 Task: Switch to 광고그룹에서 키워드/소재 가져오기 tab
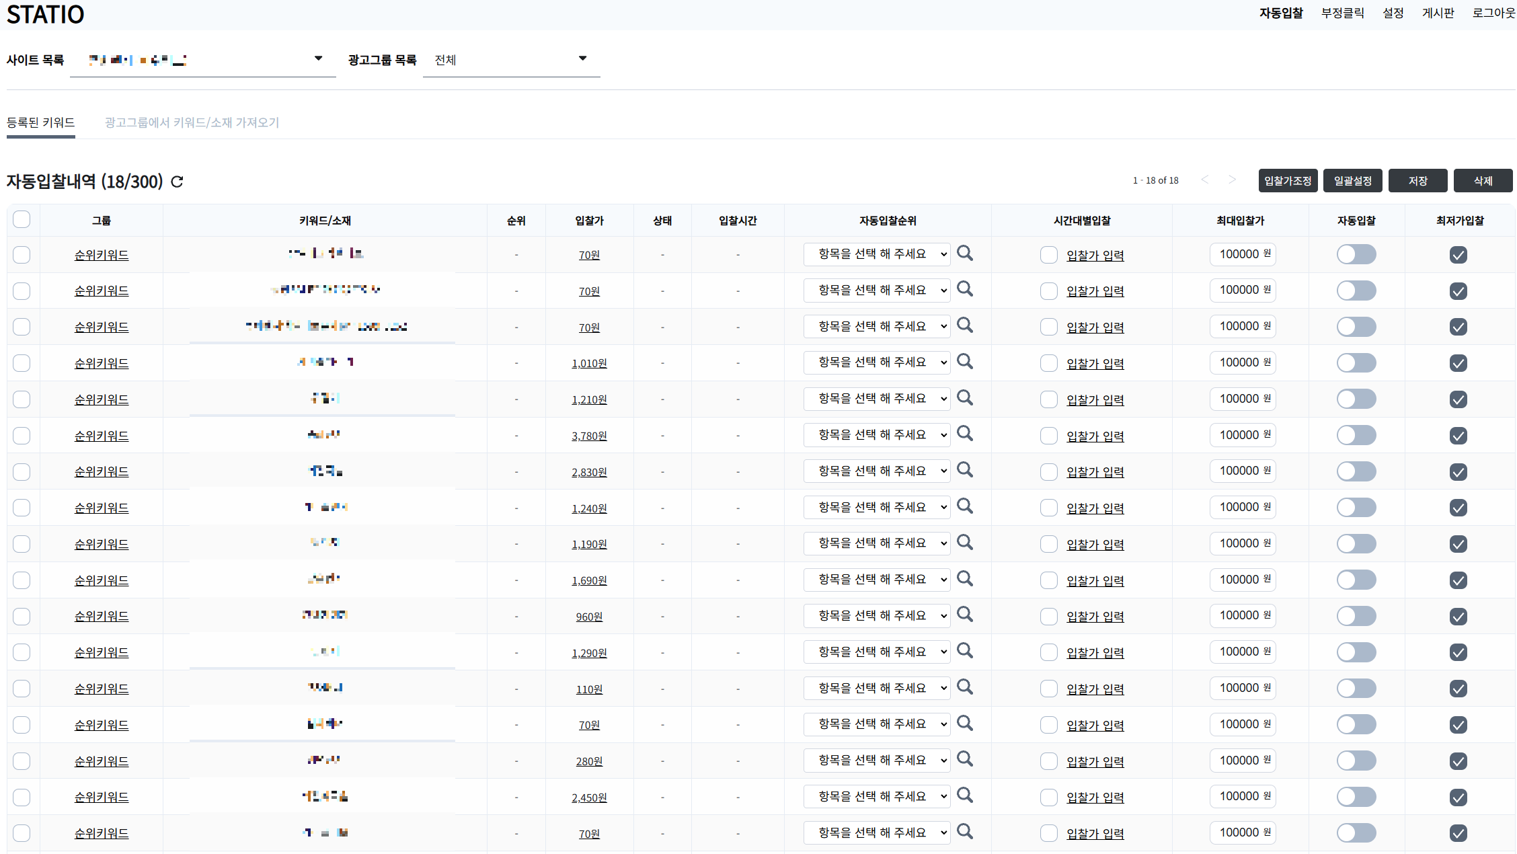[192, 122]
